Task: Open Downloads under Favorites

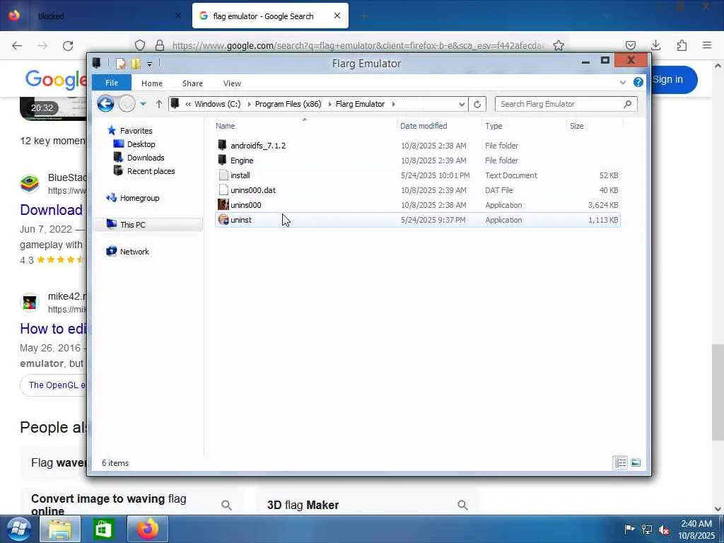Action: pos(146,158)
